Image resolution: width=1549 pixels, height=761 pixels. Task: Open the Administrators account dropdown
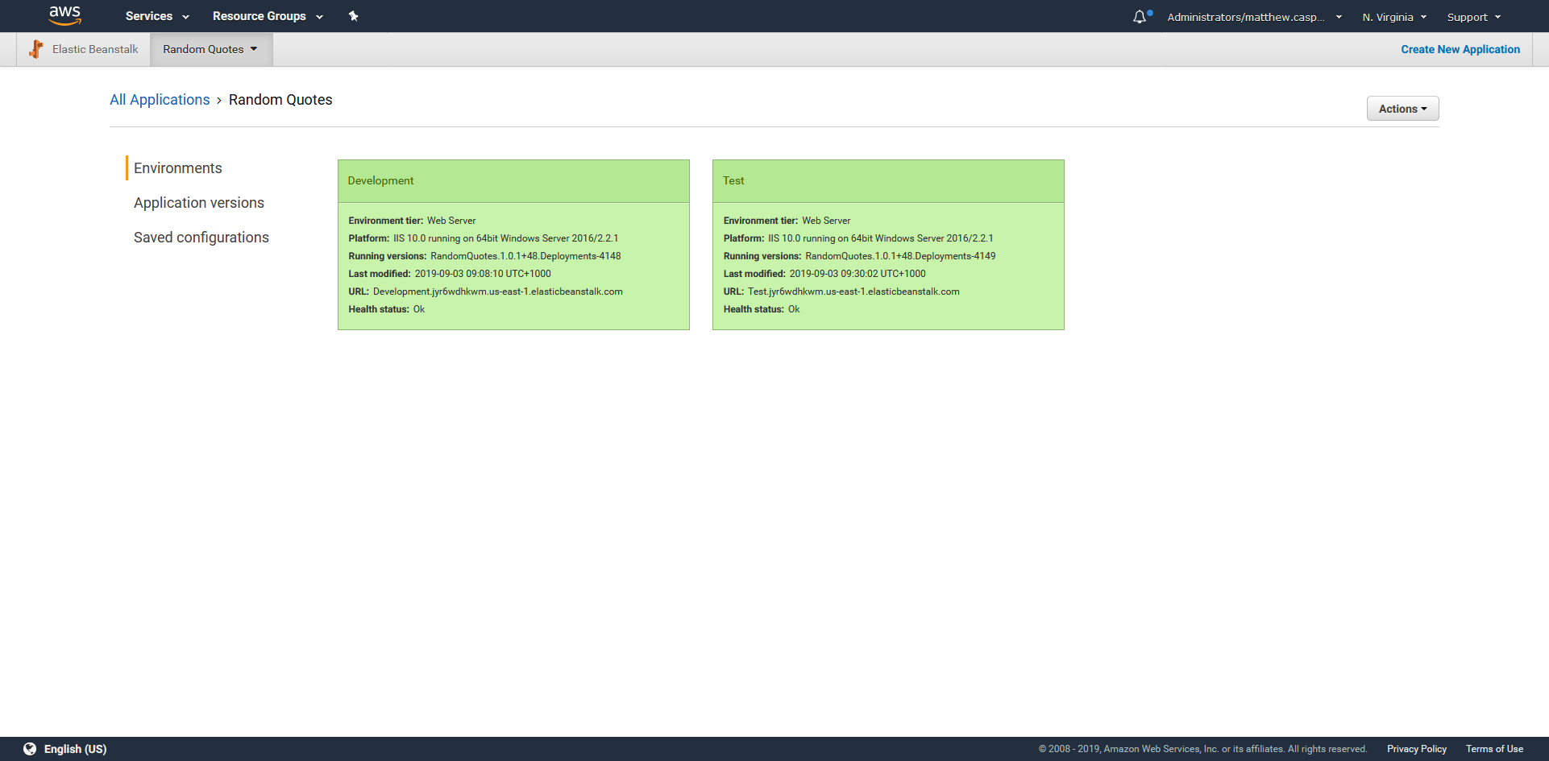tap(1255, 17)
